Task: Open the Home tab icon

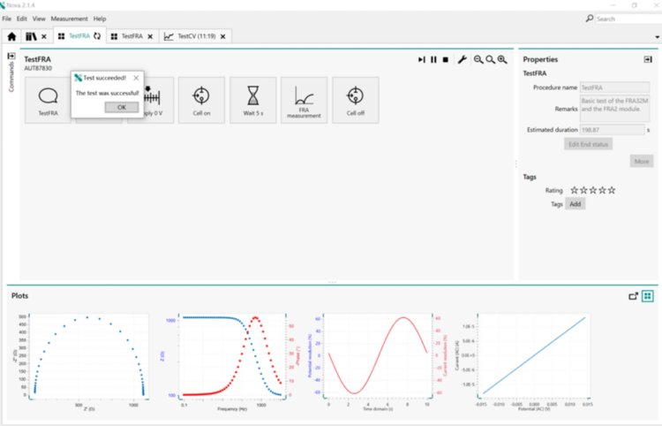Action: coord(11,36)
